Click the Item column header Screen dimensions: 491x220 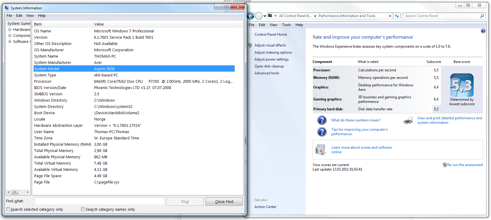click(x=62, y=24)
